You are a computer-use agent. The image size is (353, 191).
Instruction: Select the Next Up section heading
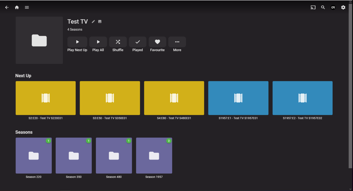pos(23,75)
